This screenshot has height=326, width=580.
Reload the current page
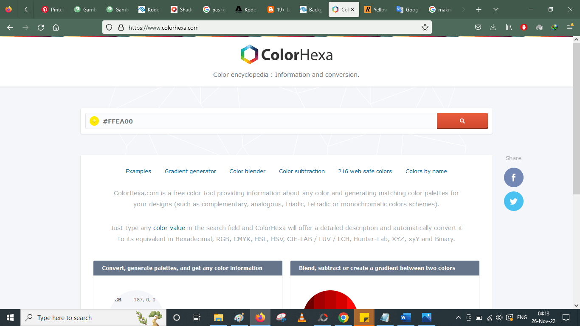pyautogui.click(x=41, y=28)
